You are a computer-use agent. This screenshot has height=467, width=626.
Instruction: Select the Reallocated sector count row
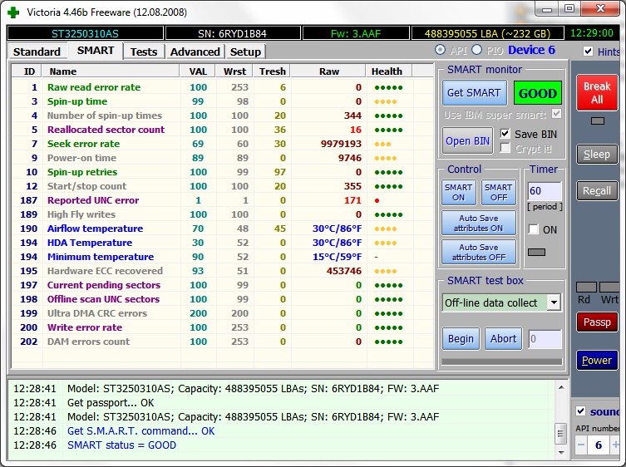pos(222,130)
